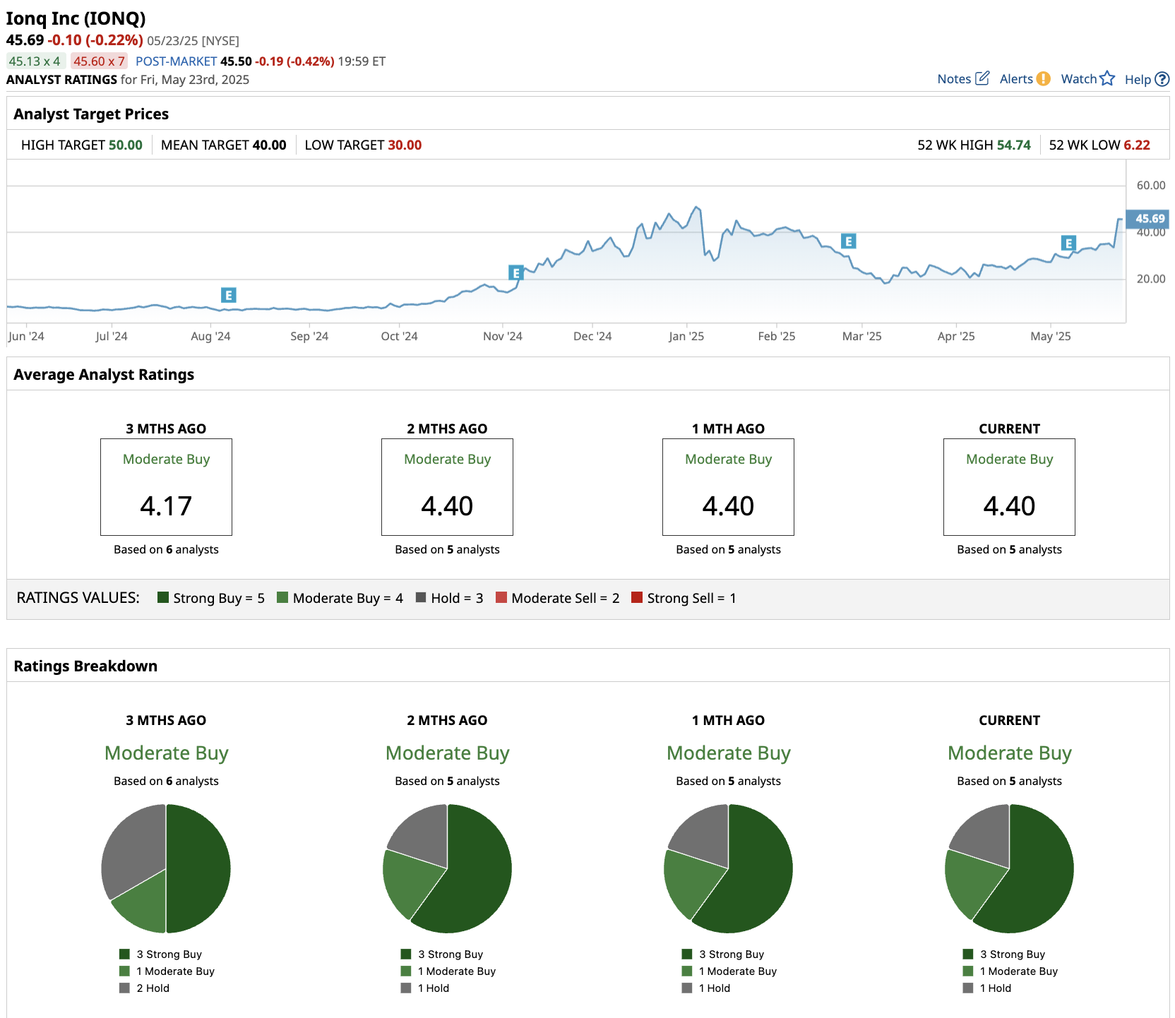Click the Analyst Target Prices heading
Viewport: 1175px width, 1018px height.
coord(91,114)
